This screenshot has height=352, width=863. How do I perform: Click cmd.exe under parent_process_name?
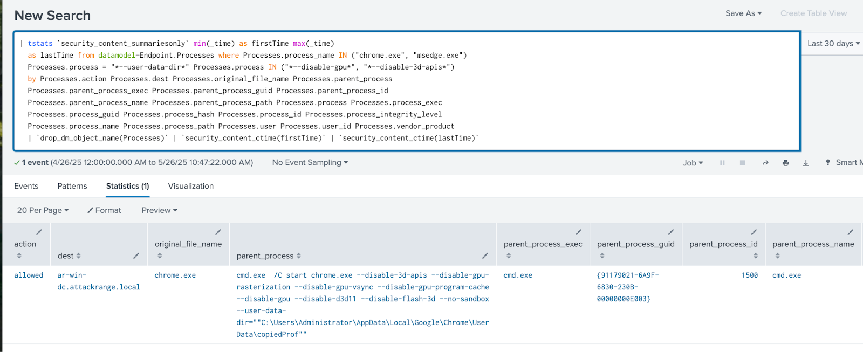coord(787,275)
